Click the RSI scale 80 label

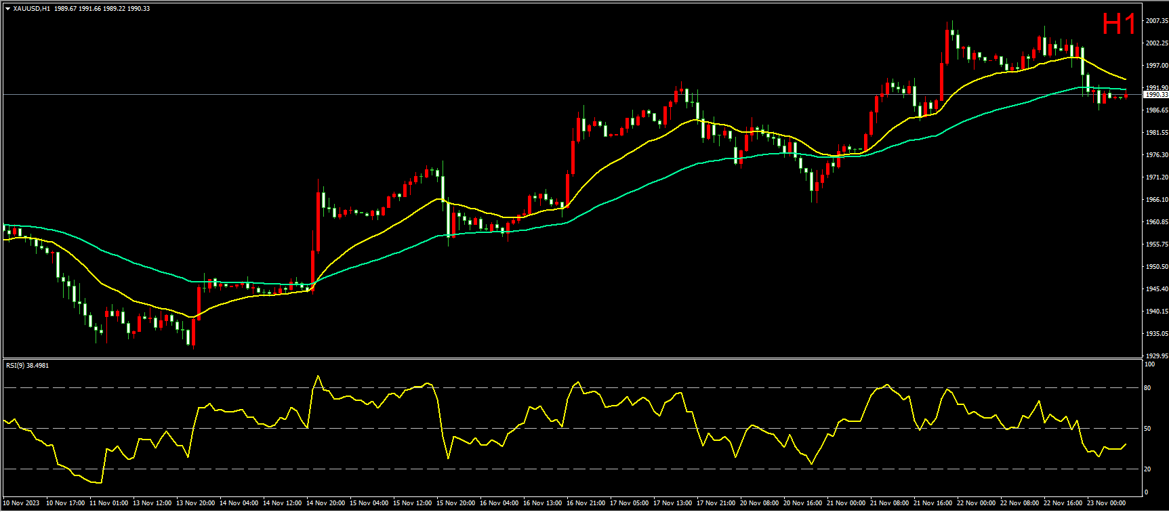1147,388
